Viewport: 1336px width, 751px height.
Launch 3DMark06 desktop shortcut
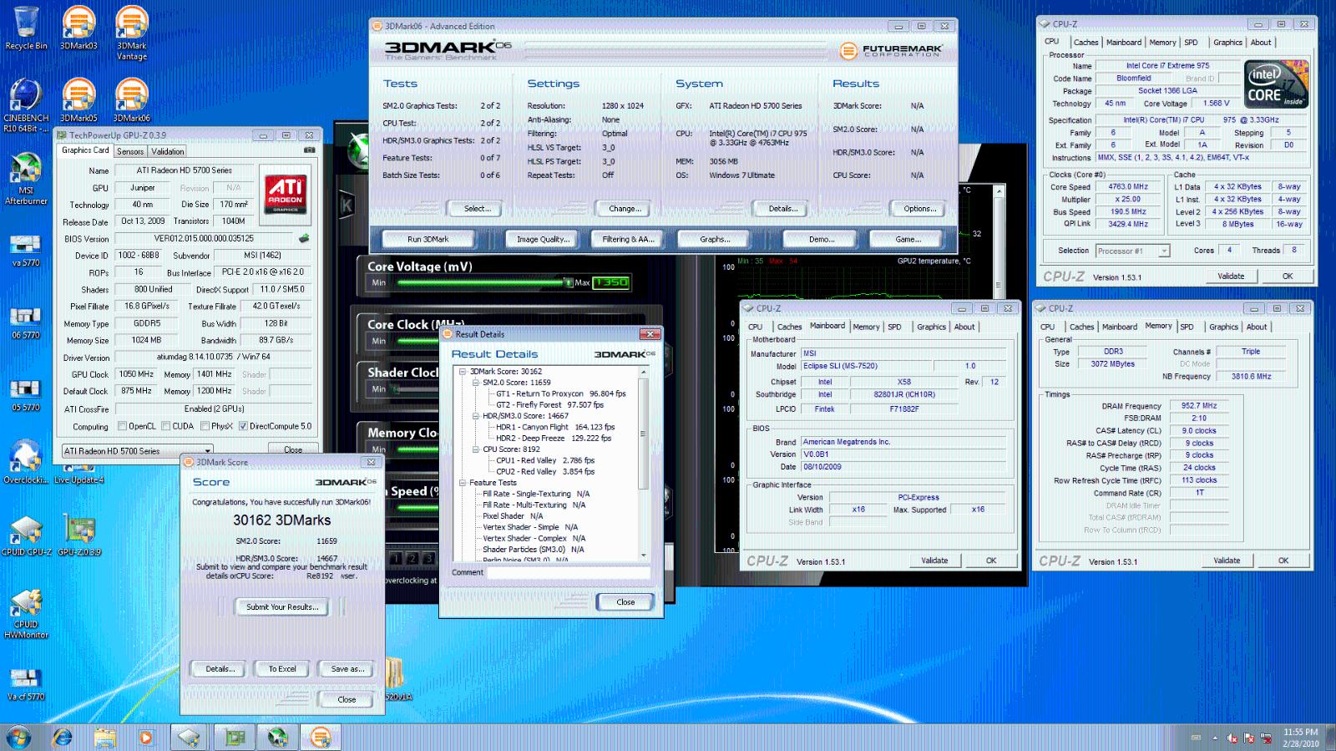point(132,100)
